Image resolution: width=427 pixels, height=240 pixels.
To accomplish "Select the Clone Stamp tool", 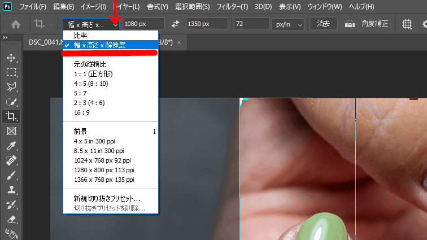I will (11, 190).
